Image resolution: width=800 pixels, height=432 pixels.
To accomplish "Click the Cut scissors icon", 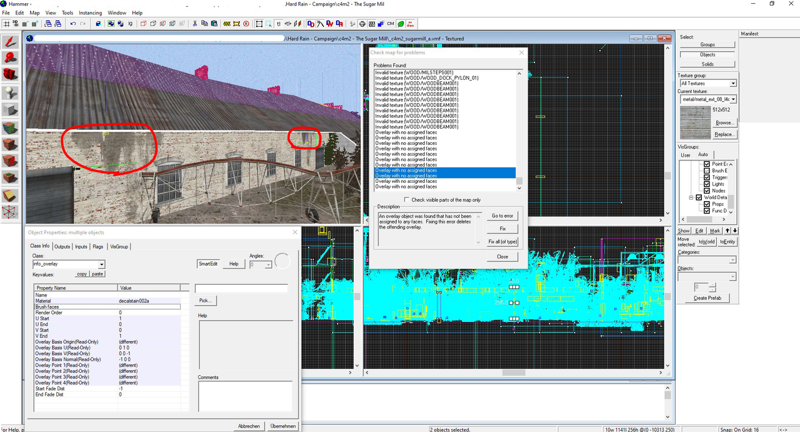I will (x=195, y=24).
